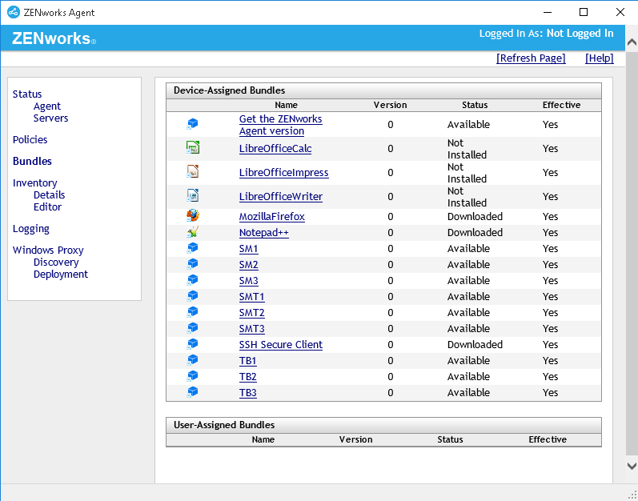638x501 pixels.
Task: Click the ZENworks Agent title bar icon
Action: click(14, 12)
